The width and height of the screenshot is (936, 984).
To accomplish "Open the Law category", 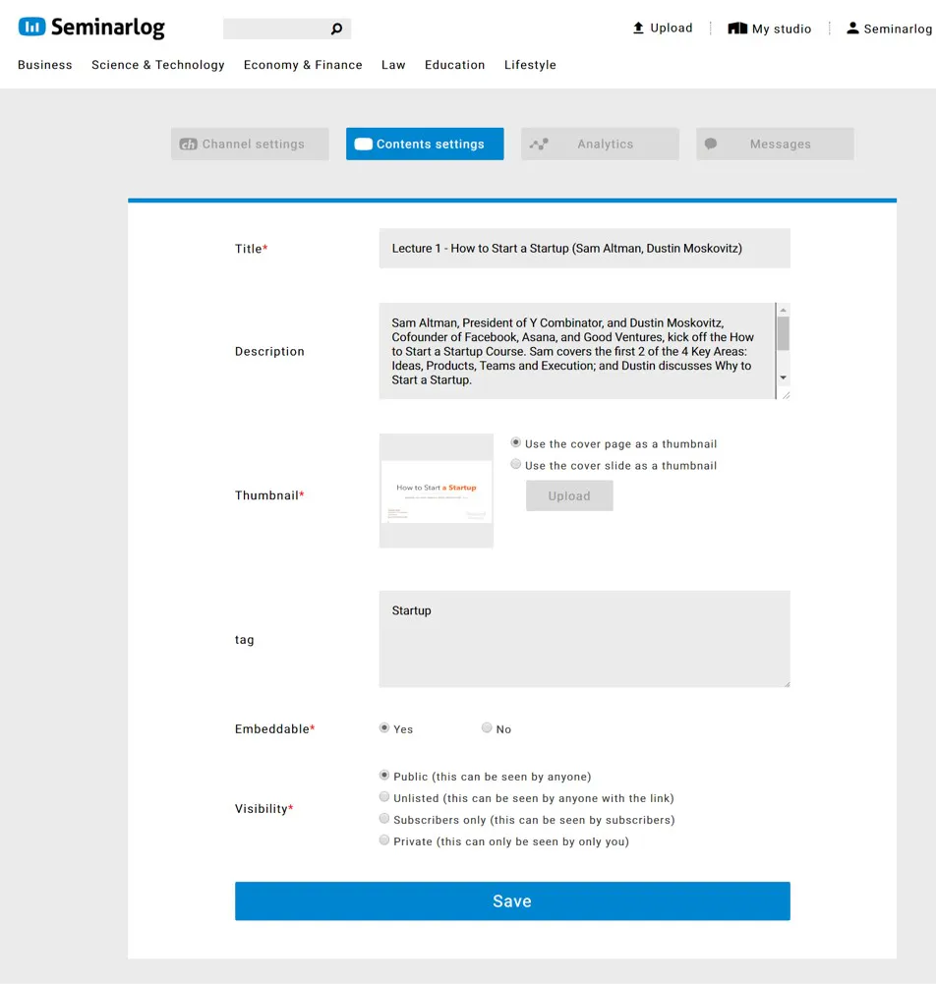I will (x=393, y=65).
